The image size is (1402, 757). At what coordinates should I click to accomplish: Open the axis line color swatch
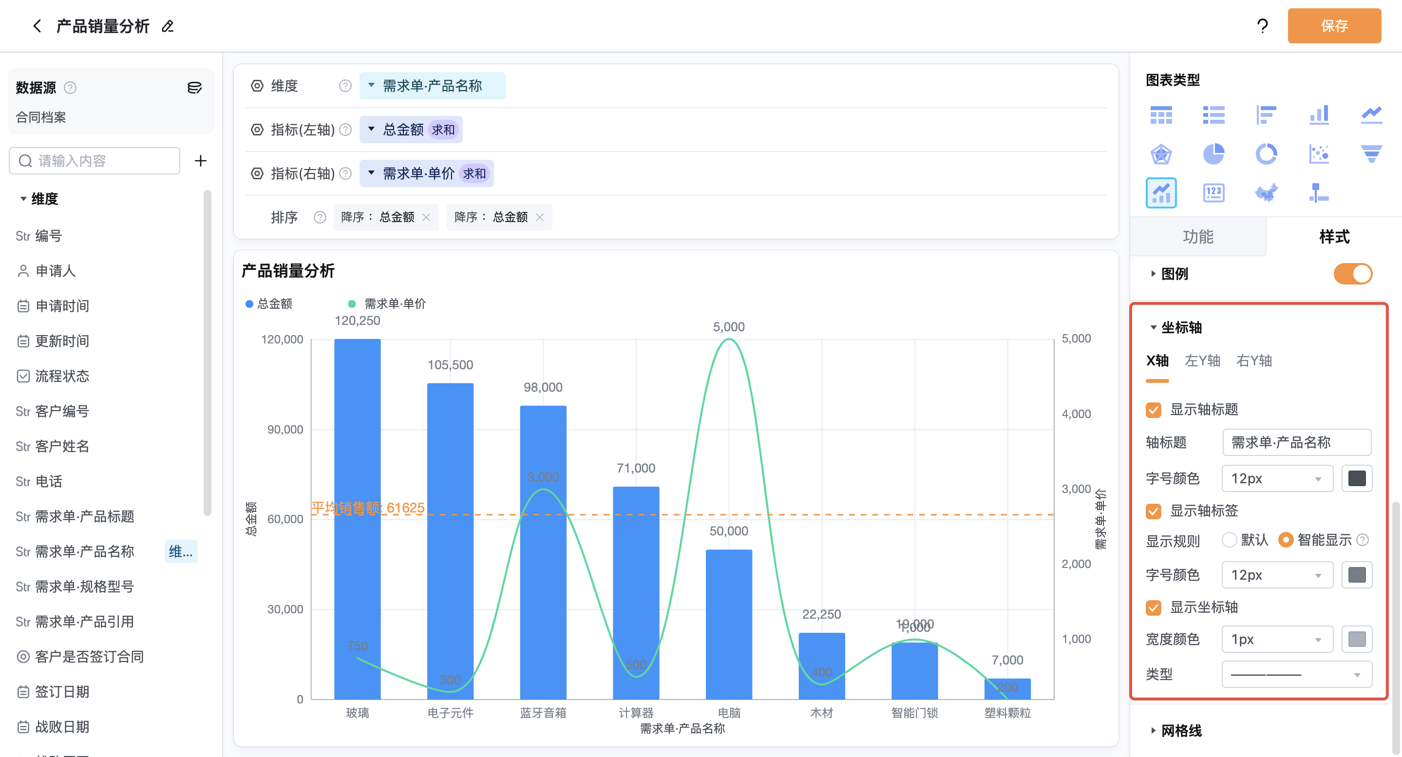(1356, 640)
